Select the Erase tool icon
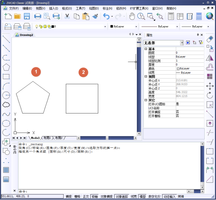 tap(210, 39)
